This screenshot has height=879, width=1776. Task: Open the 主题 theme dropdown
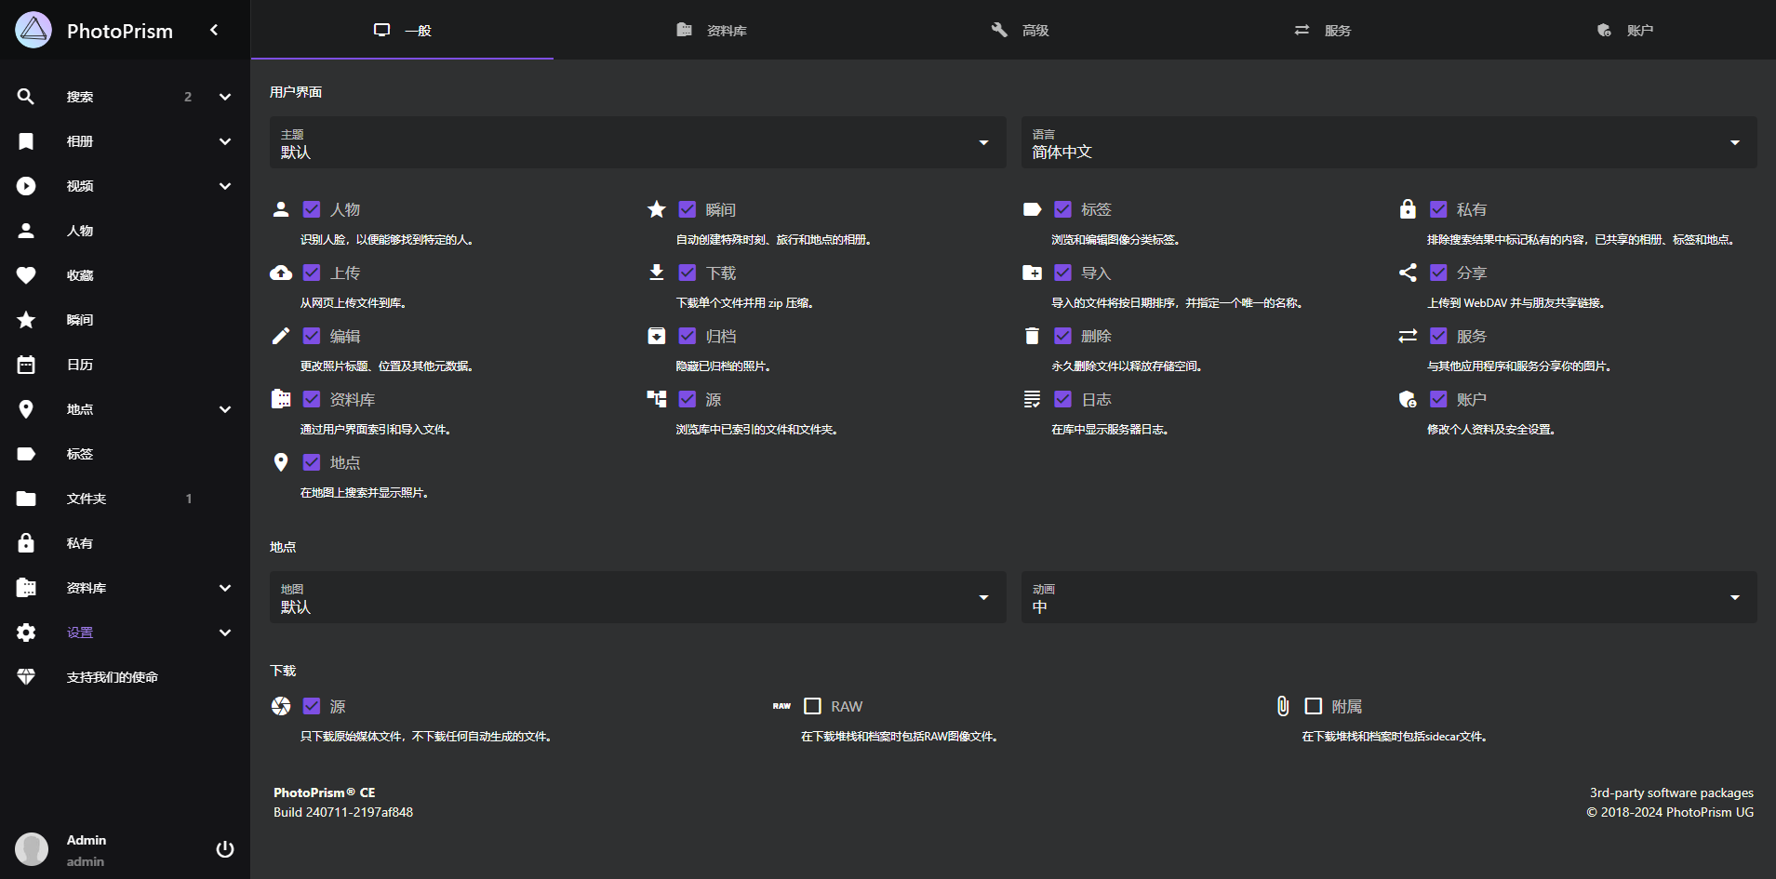tap(637, 142)
